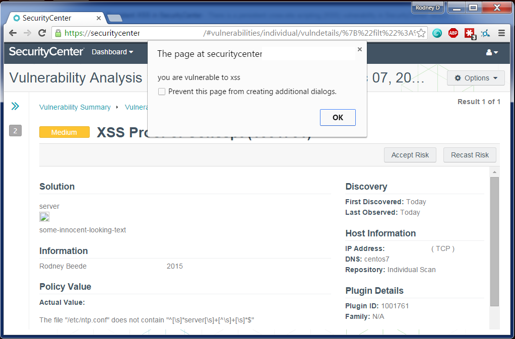This screenshot has height=339, width=515.
Task: Click the Solution section heading
Action: tap(57, 187)
